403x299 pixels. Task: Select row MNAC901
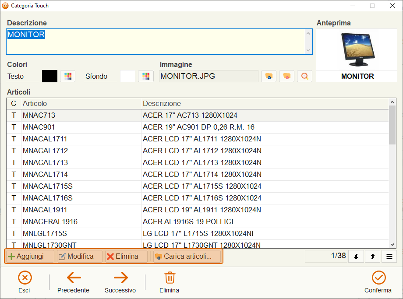click(198, 127)
